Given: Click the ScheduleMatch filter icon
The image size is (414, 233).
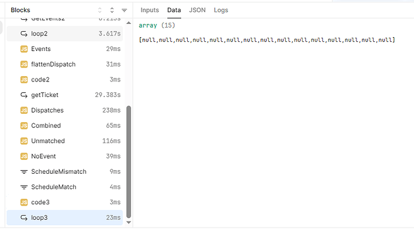Looking at the screenshot, I should click(x=24, y=187).
